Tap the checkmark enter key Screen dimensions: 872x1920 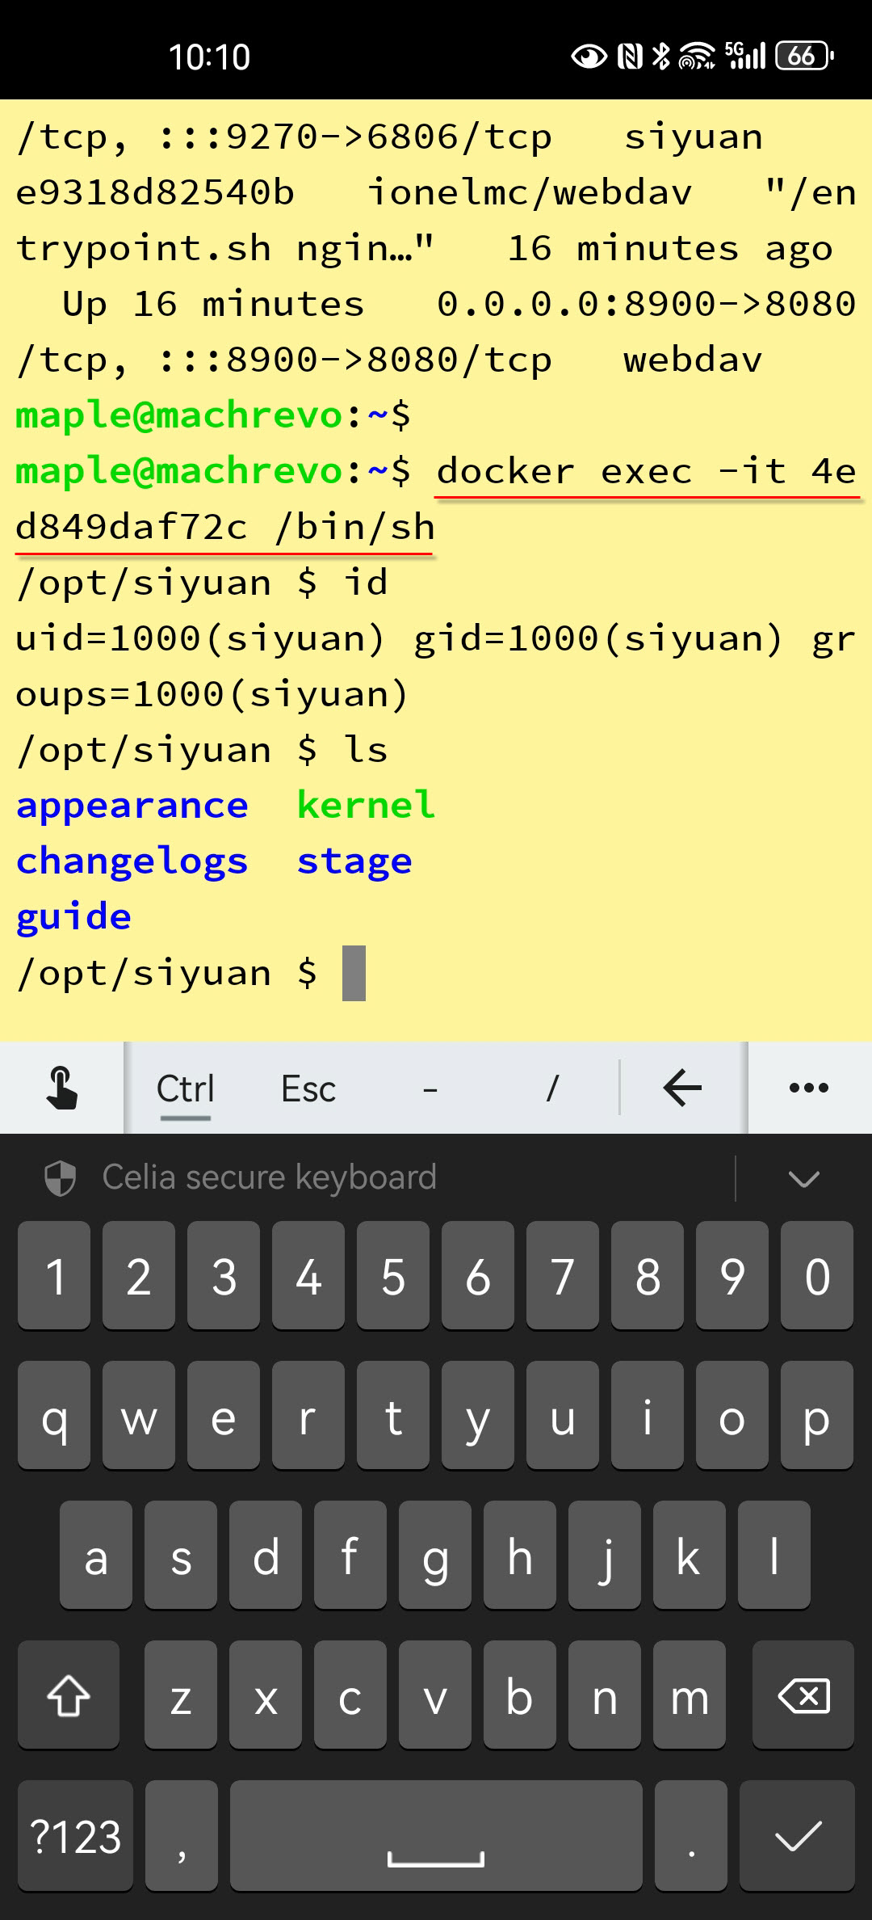798,1835
